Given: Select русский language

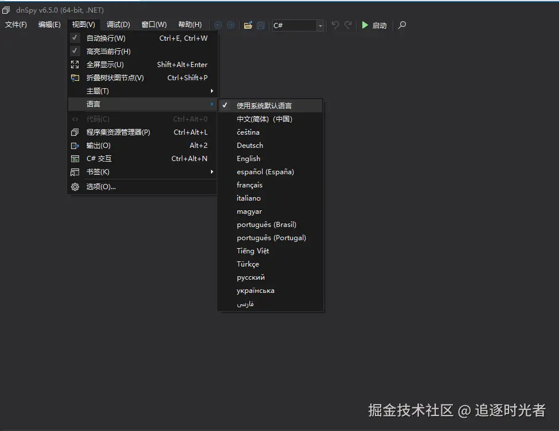Looking at the screenshot, I should pos(270,277).
